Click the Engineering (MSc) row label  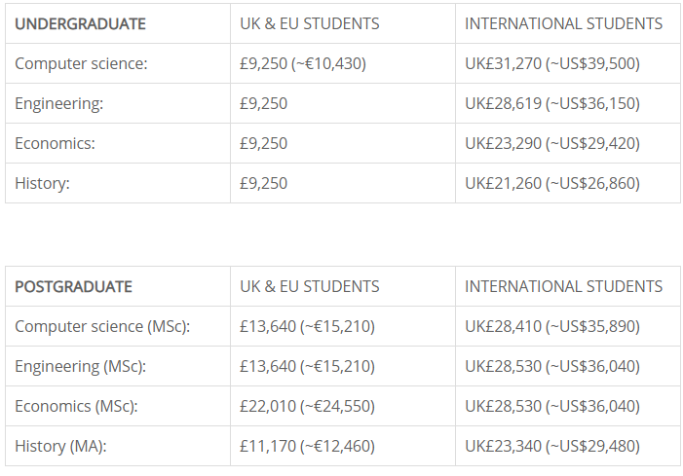[x=80, y=366]
